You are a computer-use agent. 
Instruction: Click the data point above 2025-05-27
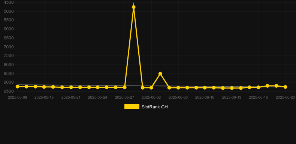tap(125, 87)
